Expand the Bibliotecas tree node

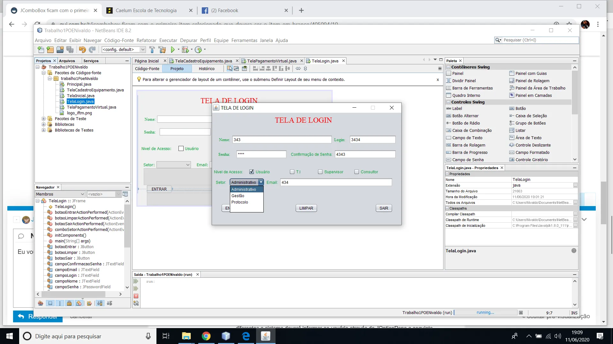(x=44, y=125)
